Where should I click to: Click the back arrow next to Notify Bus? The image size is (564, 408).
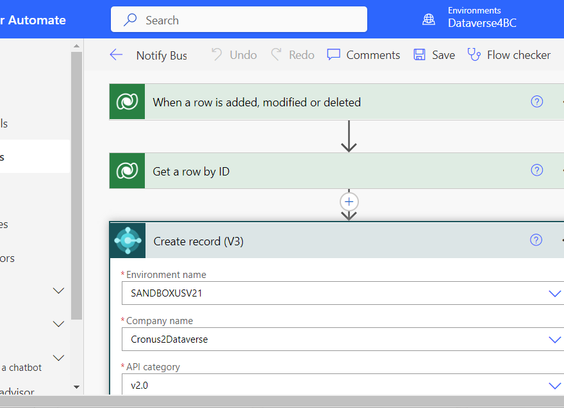116,55
